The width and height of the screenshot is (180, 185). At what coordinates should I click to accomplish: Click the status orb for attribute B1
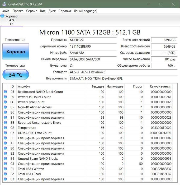pyautogui.click(x=6, y=117)
